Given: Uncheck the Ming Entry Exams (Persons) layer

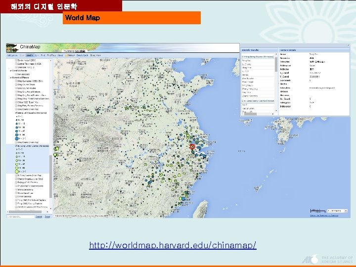Looking at the screenshot, I should (x=16, y=113).
